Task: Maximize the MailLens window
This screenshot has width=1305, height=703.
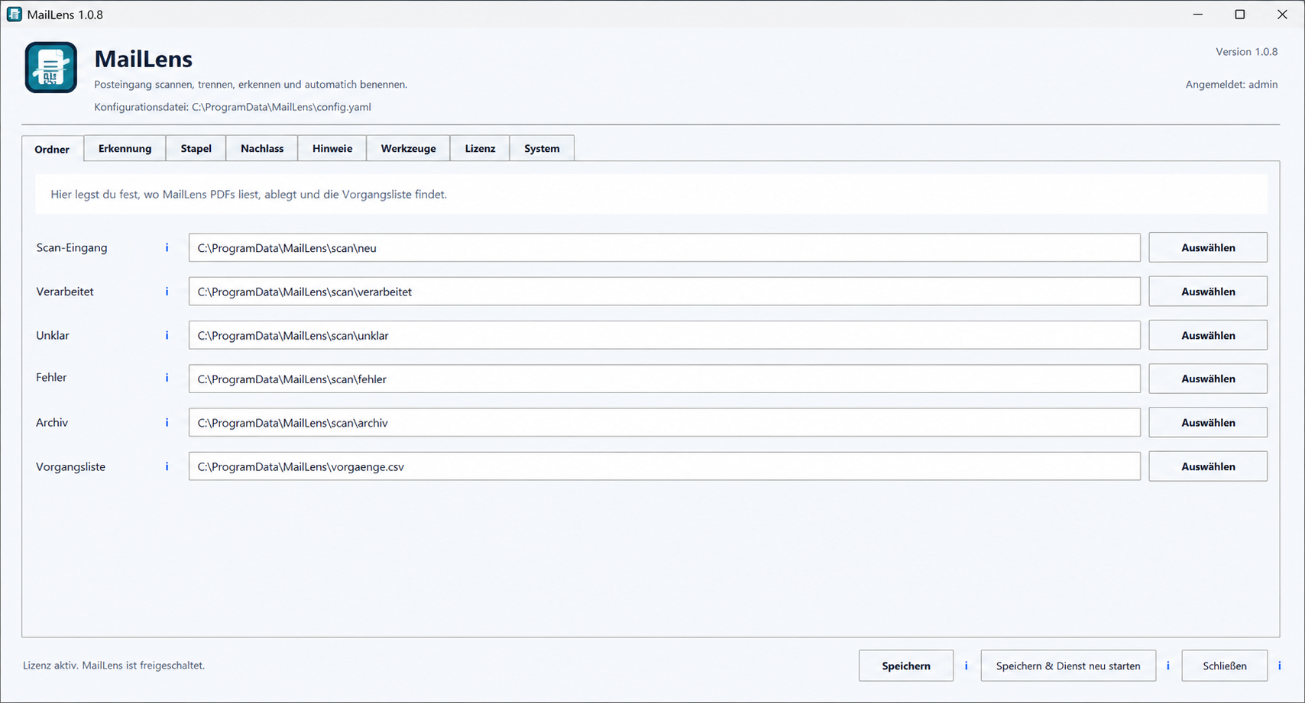Action: click(x=1240, y=15)
